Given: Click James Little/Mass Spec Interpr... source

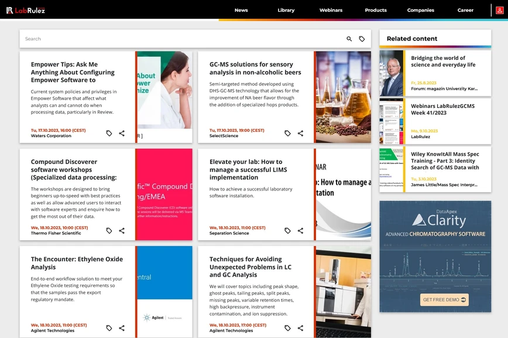Looking at the screenshot, I should point(444,185).
